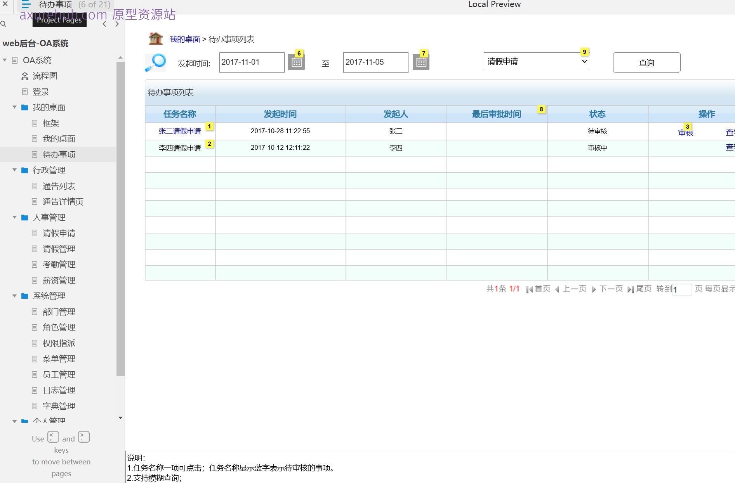Click the 转到 page number input

click(682, 289)
